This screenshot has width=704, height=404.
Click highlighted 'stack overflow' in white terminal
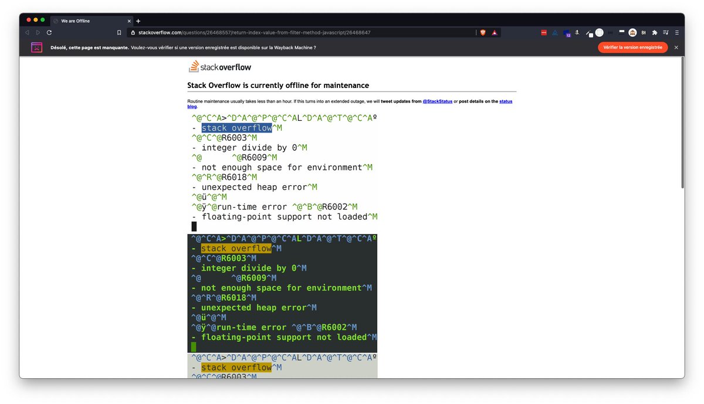point(237,128)
